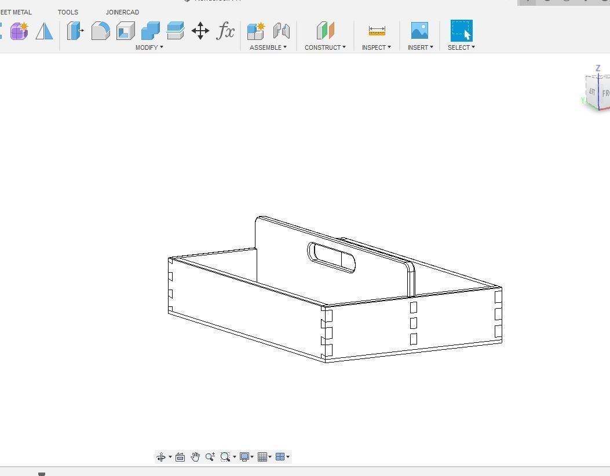This screenshot has width=610, height=476.
Task: Expand the Zoom Window dropdown arrow
Action: [x=234, y=457]
